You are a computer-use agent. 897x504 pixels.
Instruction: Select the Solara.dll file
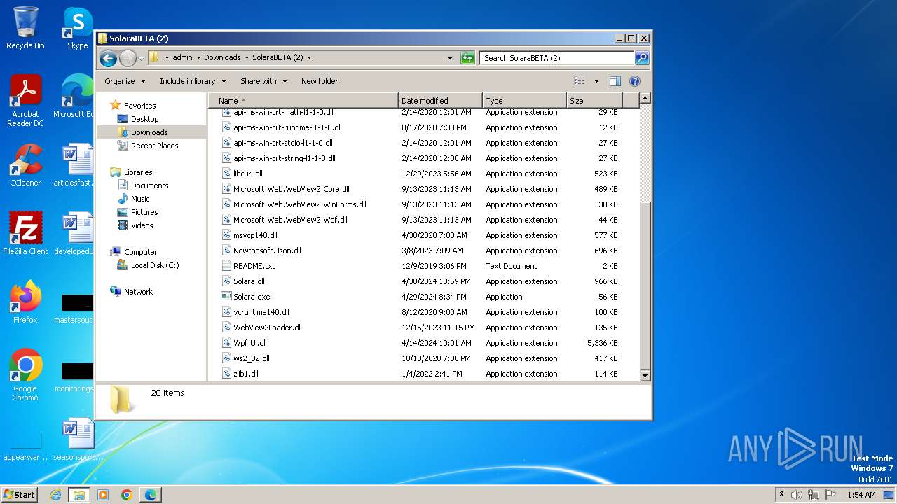249,281
